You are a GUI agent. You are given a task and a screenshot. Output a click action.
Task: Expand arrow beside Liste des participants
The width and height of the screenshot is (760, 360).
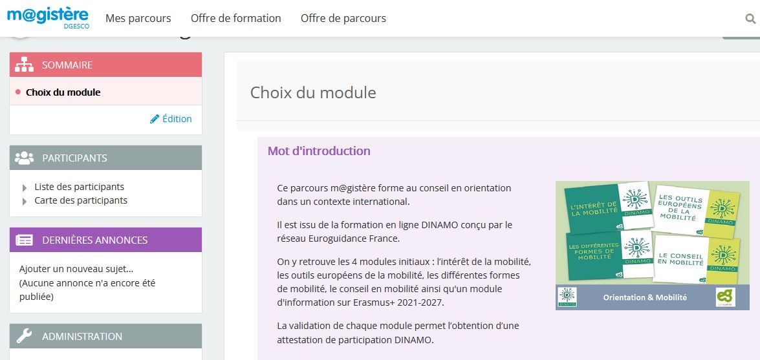pyautogui.click(x=25, y=187)
